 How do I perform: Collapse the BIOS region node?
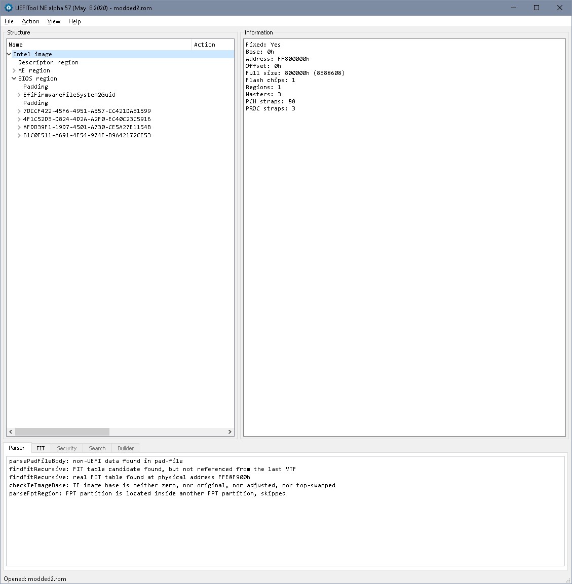(x=14, y=79)
